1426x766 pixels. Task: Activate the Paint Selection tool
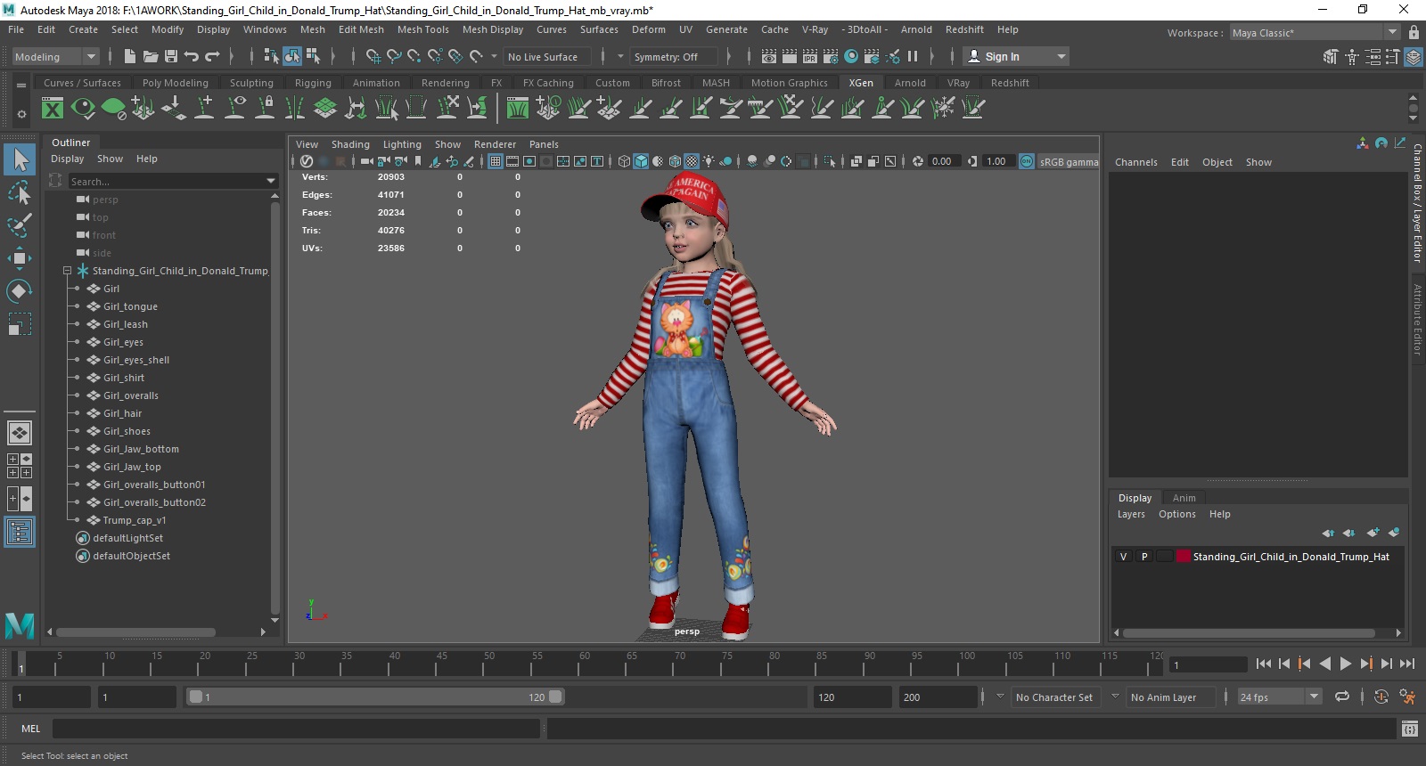pyautogui.click(x=20, y=225)
